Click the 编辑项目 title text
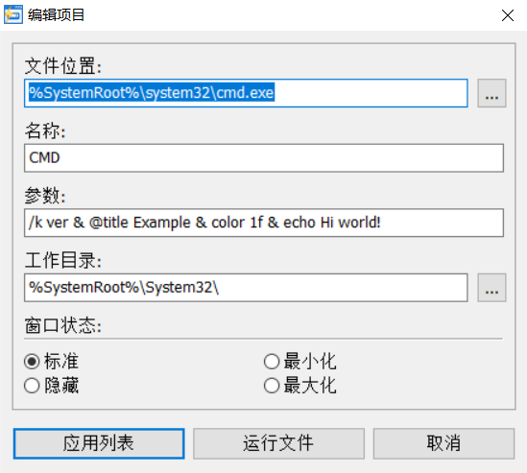The width and height of the screenshot is (527, 473). tap(56, 15)
